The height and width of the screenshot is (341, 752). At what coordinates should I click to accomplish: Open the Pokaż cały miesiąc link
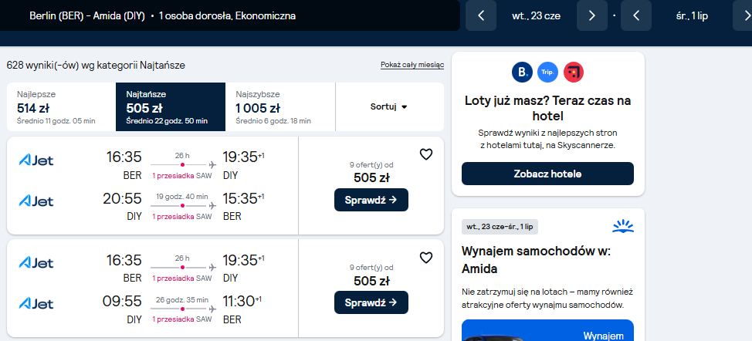pyautogui.click(x=412, y=65)
